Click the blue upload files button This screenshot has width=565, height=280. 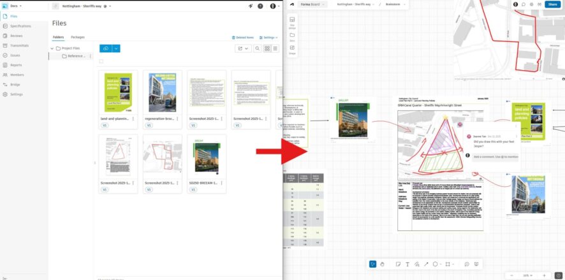(x=106, y=48)
